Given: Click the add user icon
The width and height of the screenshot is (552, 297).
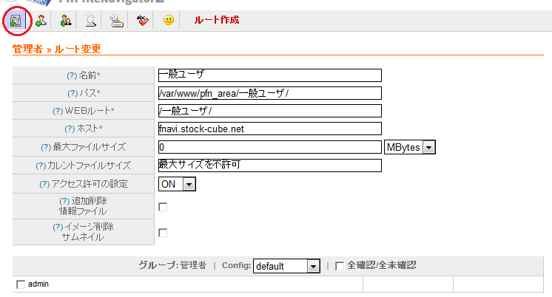Looking at the screenshot, I should pos(40,21).
